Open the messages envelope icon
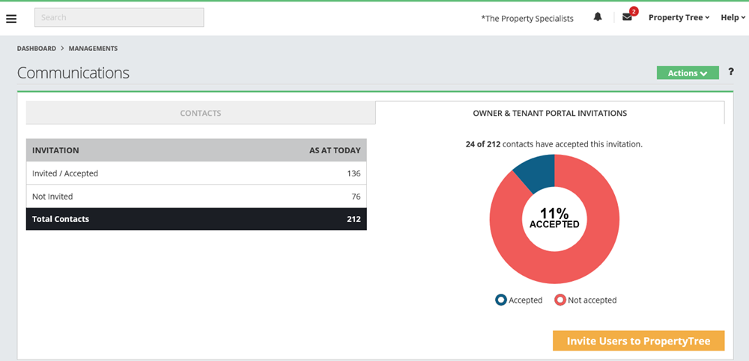Screen dimensions: 749x361 pyautogui.click(x=627, y=17)
